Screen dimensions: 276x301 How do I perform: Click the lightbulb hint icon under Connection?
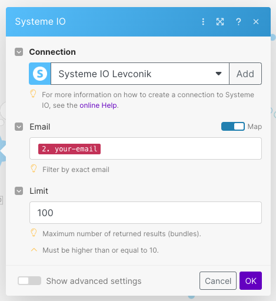33,94
